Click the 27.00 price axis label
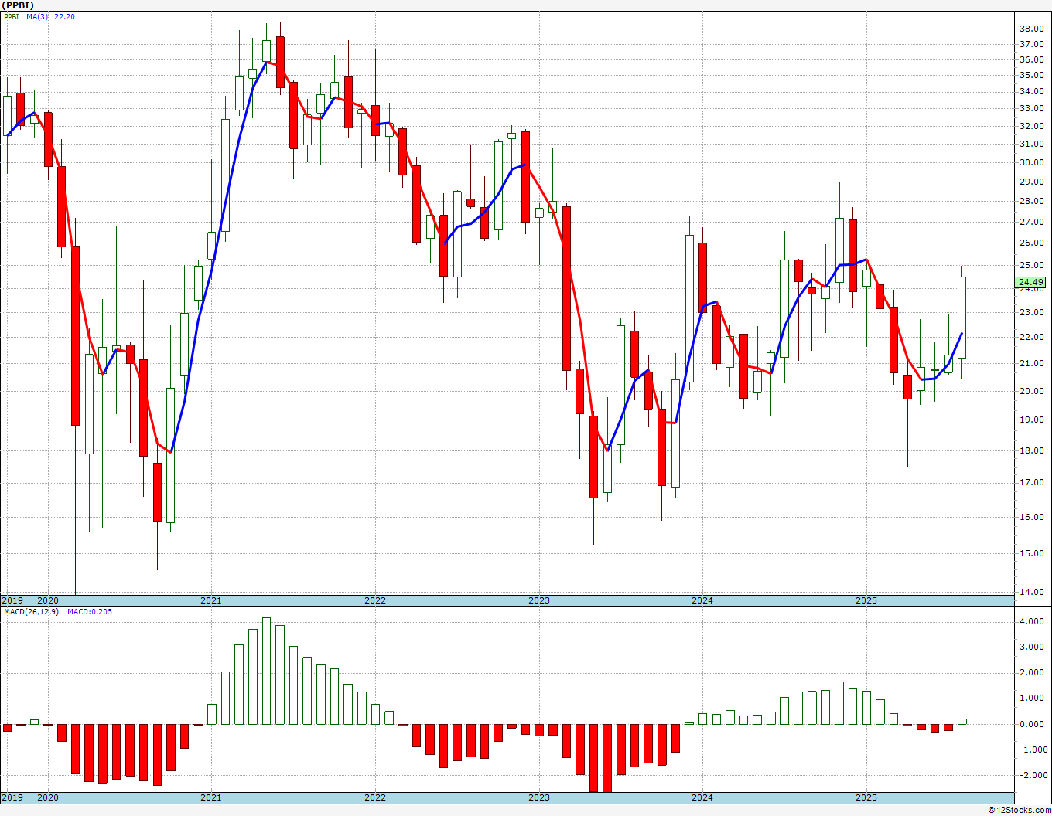 coord(1031,223)
